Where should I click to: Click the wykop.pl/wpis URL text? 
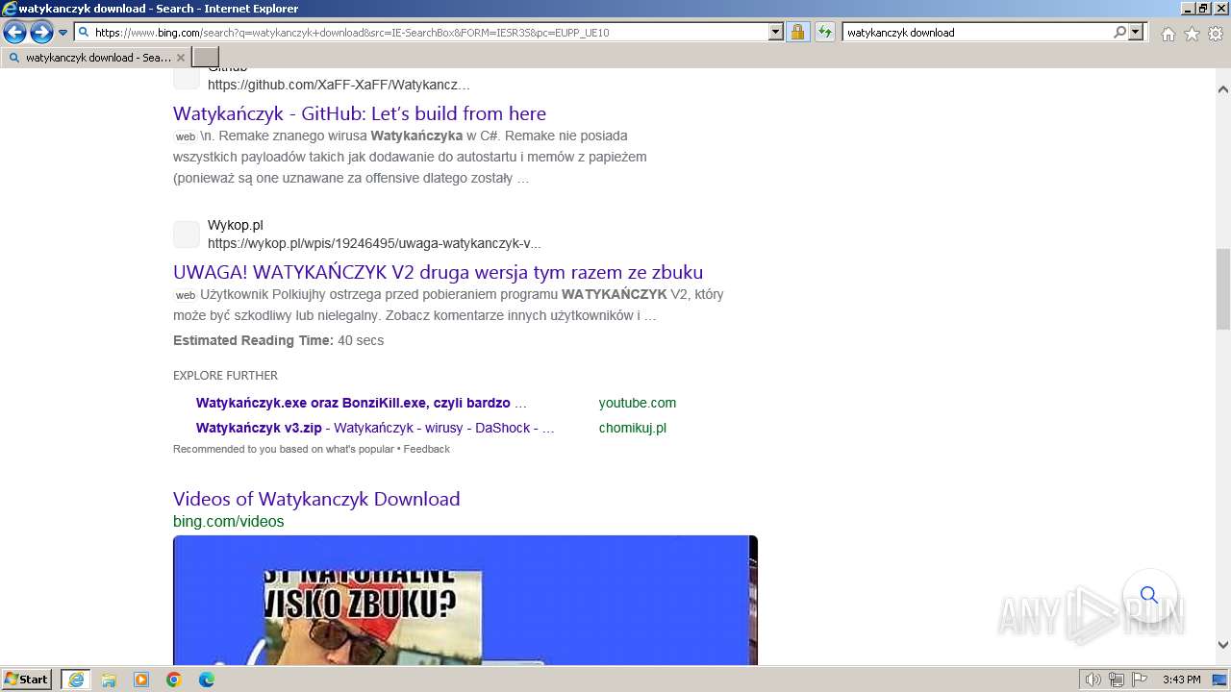coord(374,243)
